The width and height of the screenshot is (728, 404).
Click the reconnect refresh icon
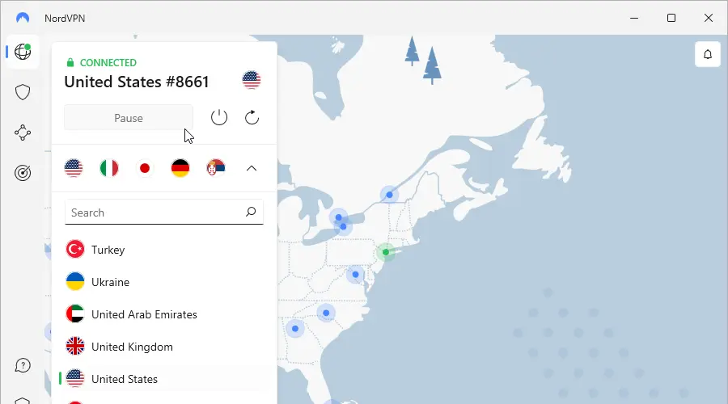[252, 118]
